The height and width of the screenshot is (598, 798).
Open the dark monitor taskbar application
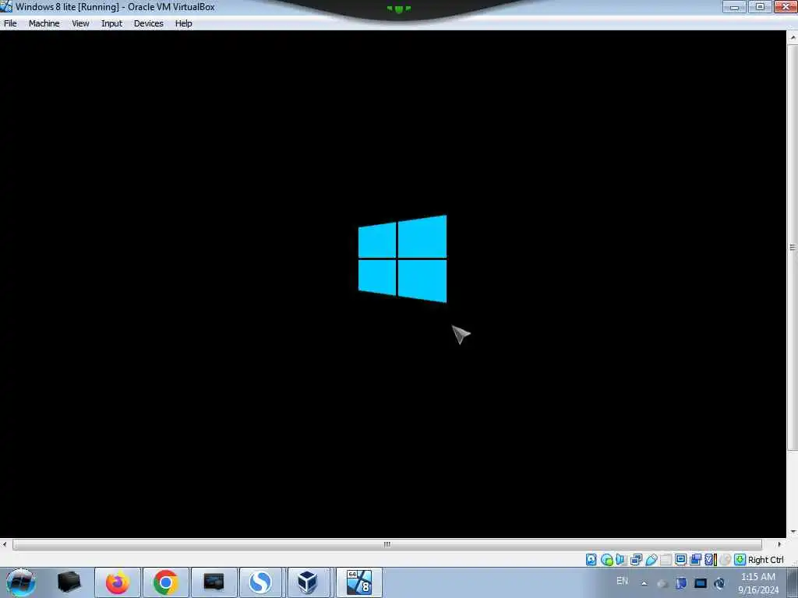coord(214,582)
